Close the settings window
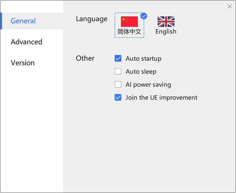The width and height of the screenshot is (236, 193). (230, 6)
